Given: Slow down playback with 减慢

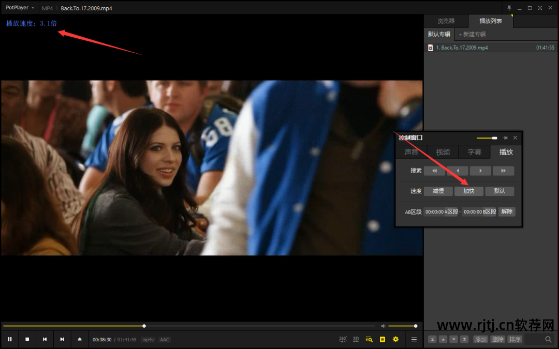Looking at the screenshot, I should click(438, 191).
